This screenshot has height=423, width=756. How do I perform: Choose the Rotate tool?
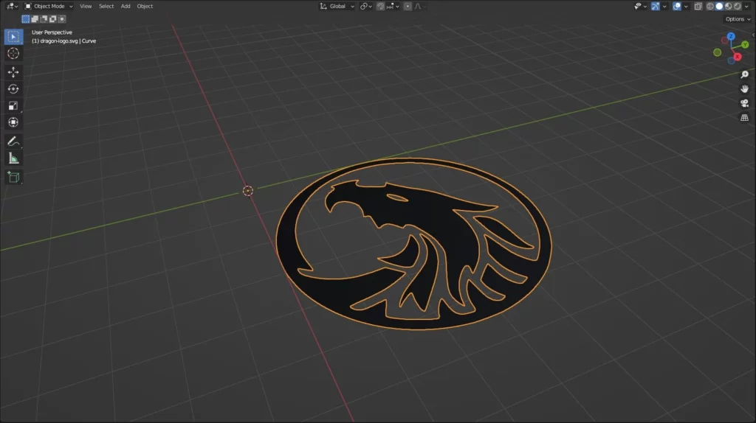pos(13,89)
